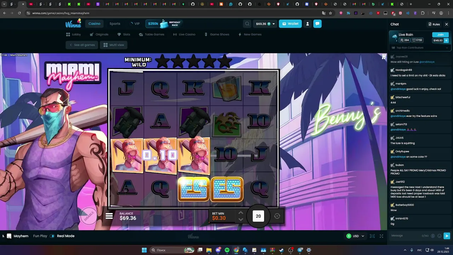The image size is (453, 255).
Task: Open Butterboy5000's chat username
Action: coord(405,205)
